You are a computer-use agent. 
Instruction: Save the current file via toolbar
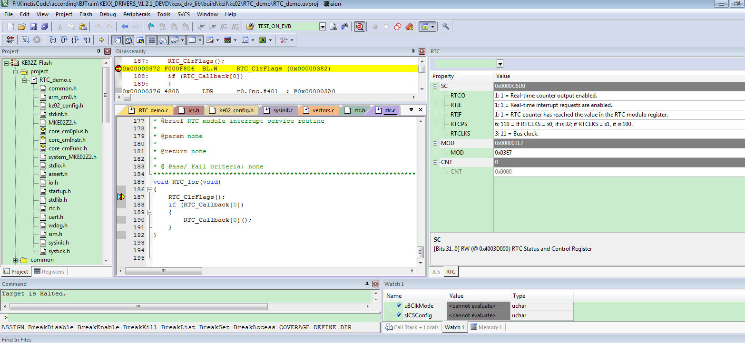tap(33, 27)
